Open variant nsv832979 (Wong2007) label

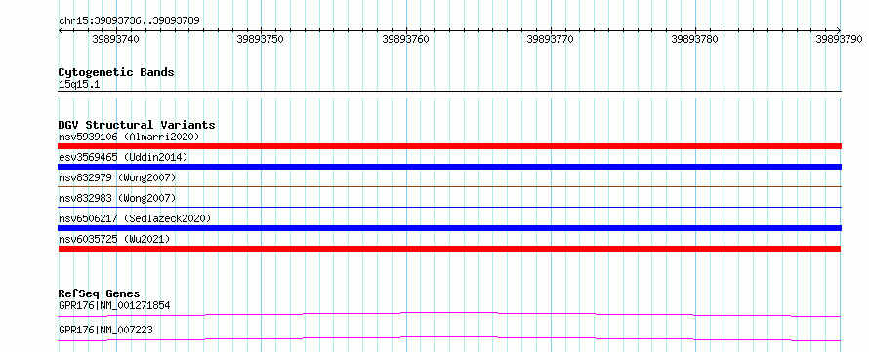pos(117,177)
